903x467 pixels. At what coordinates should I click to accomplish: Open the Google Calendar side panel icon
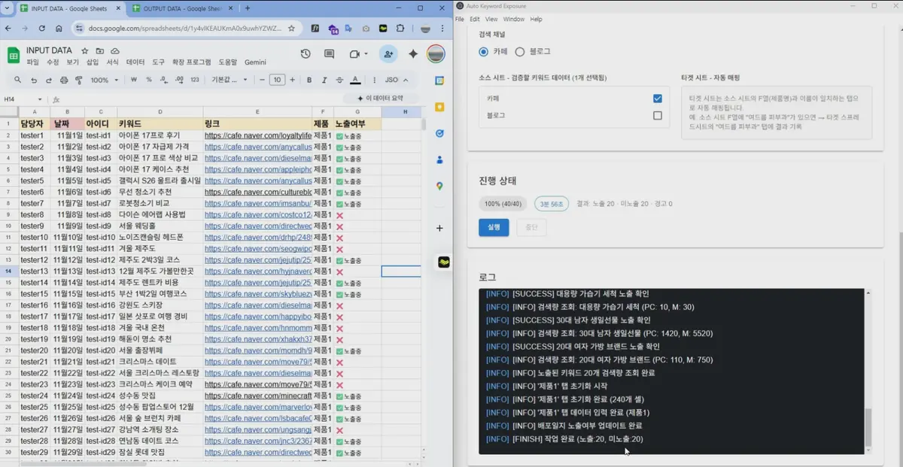tap(439, 81)
